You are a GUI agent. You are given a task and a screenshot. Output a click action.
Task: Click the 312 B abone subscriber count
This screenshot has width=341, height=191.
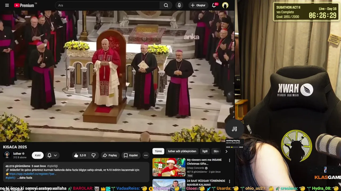pyautogui.click(x=20, y=157)
